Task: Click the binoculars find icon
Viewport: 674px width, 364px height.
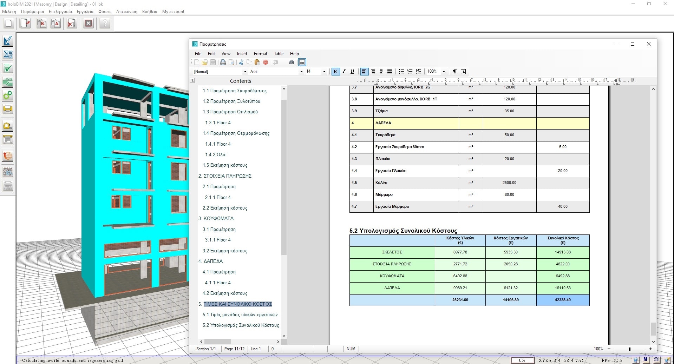Action: 292,62
